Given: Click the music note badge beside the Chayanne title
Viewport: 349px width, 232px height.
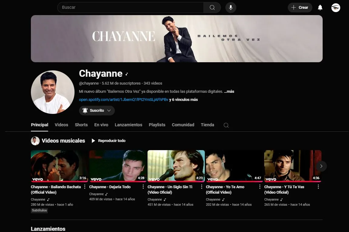Looking at the screenshot, I should pos(127,74).
